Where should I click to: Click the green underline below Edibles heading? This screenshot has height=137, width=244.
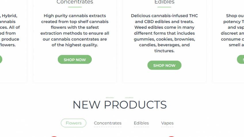[x=164, y=7]
